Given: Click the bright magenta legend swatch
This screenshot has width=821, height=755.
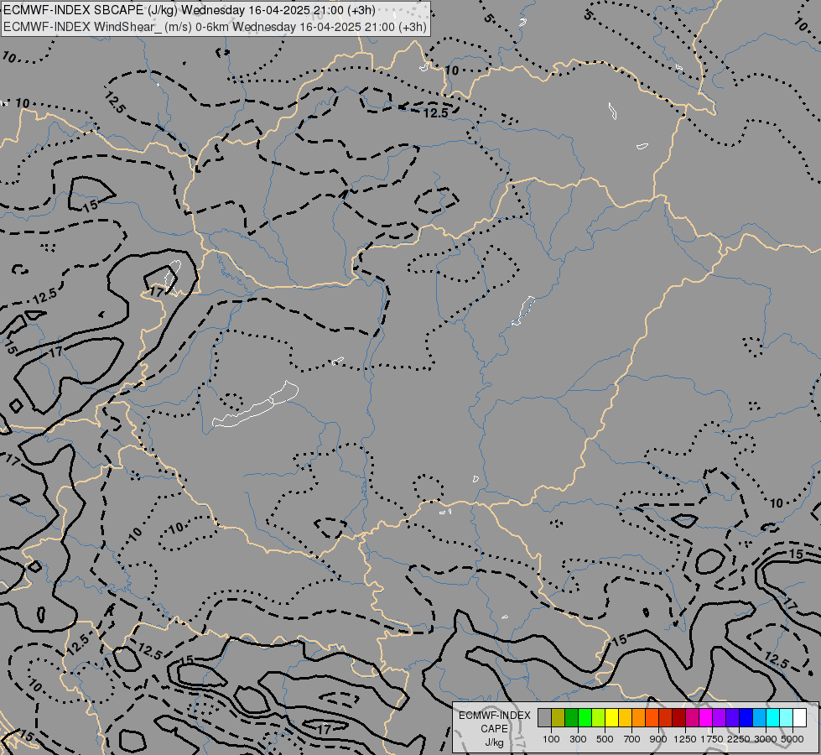Looking at the screenshot, I should point(706,717).
